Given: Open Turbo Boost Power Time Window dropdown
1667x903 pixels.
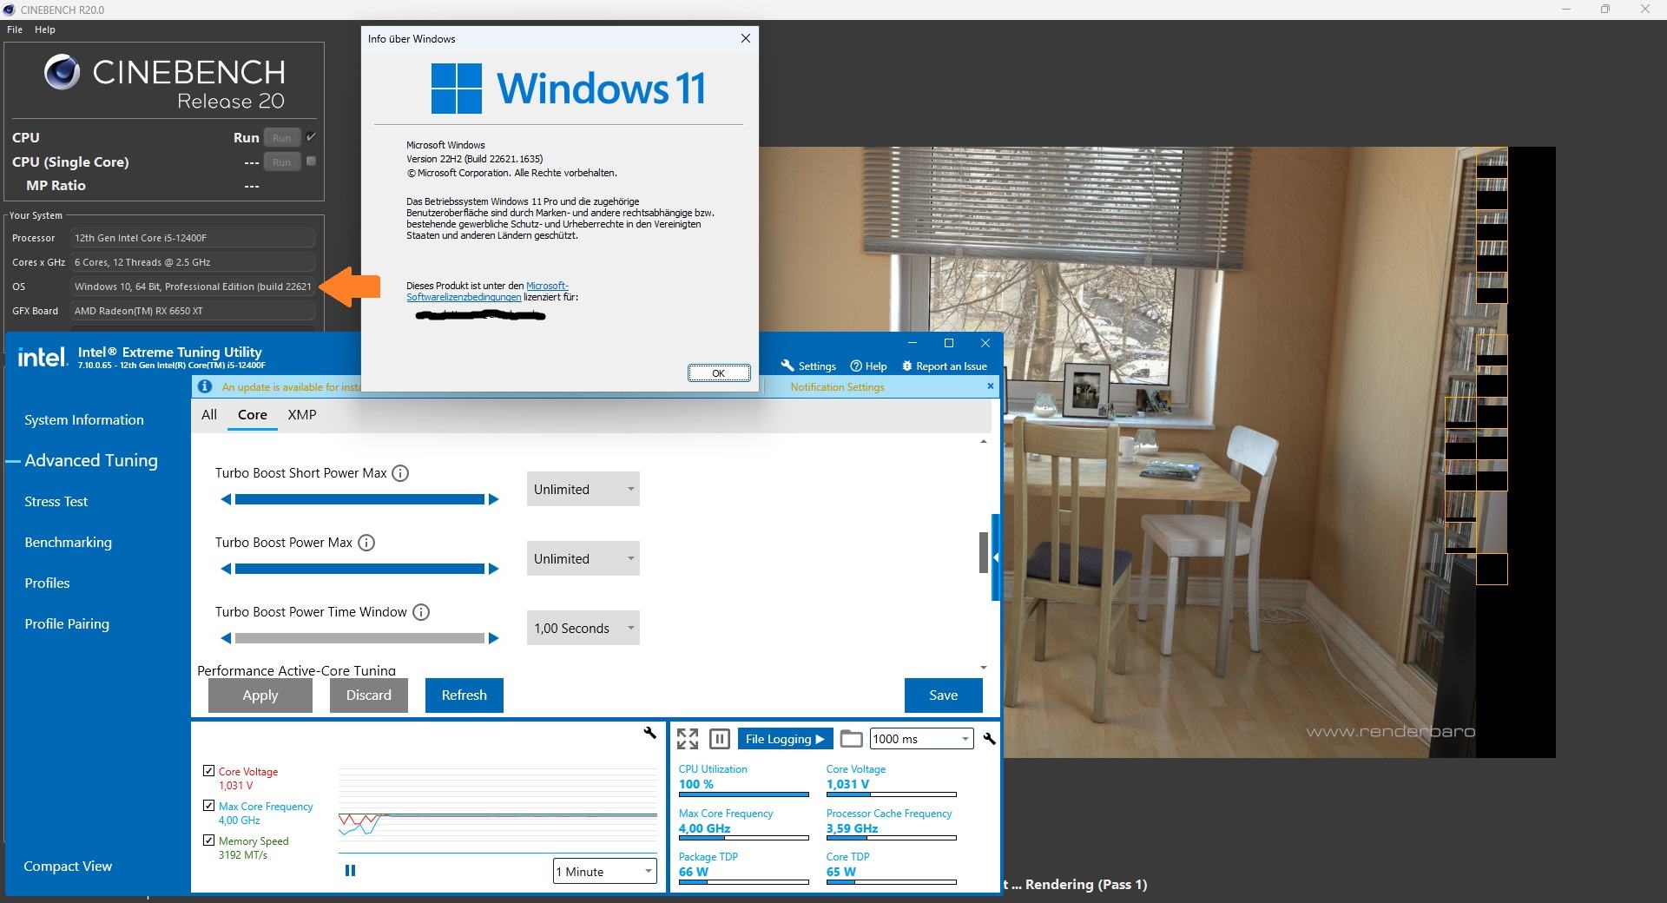Looking at the screenshot, I should coord(583,628).
